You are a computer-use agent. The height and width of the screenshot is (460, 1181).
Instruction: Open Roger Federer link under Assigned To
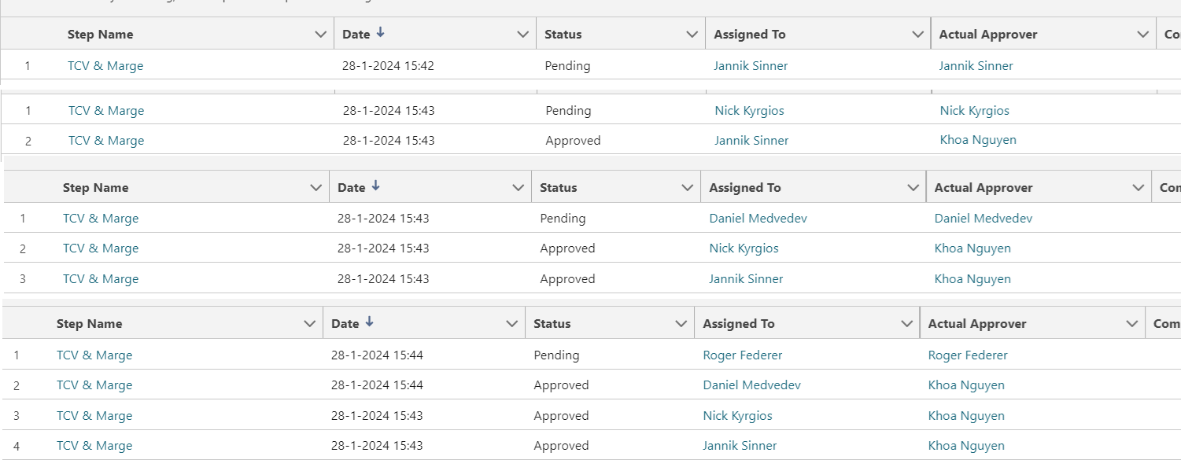743,355
